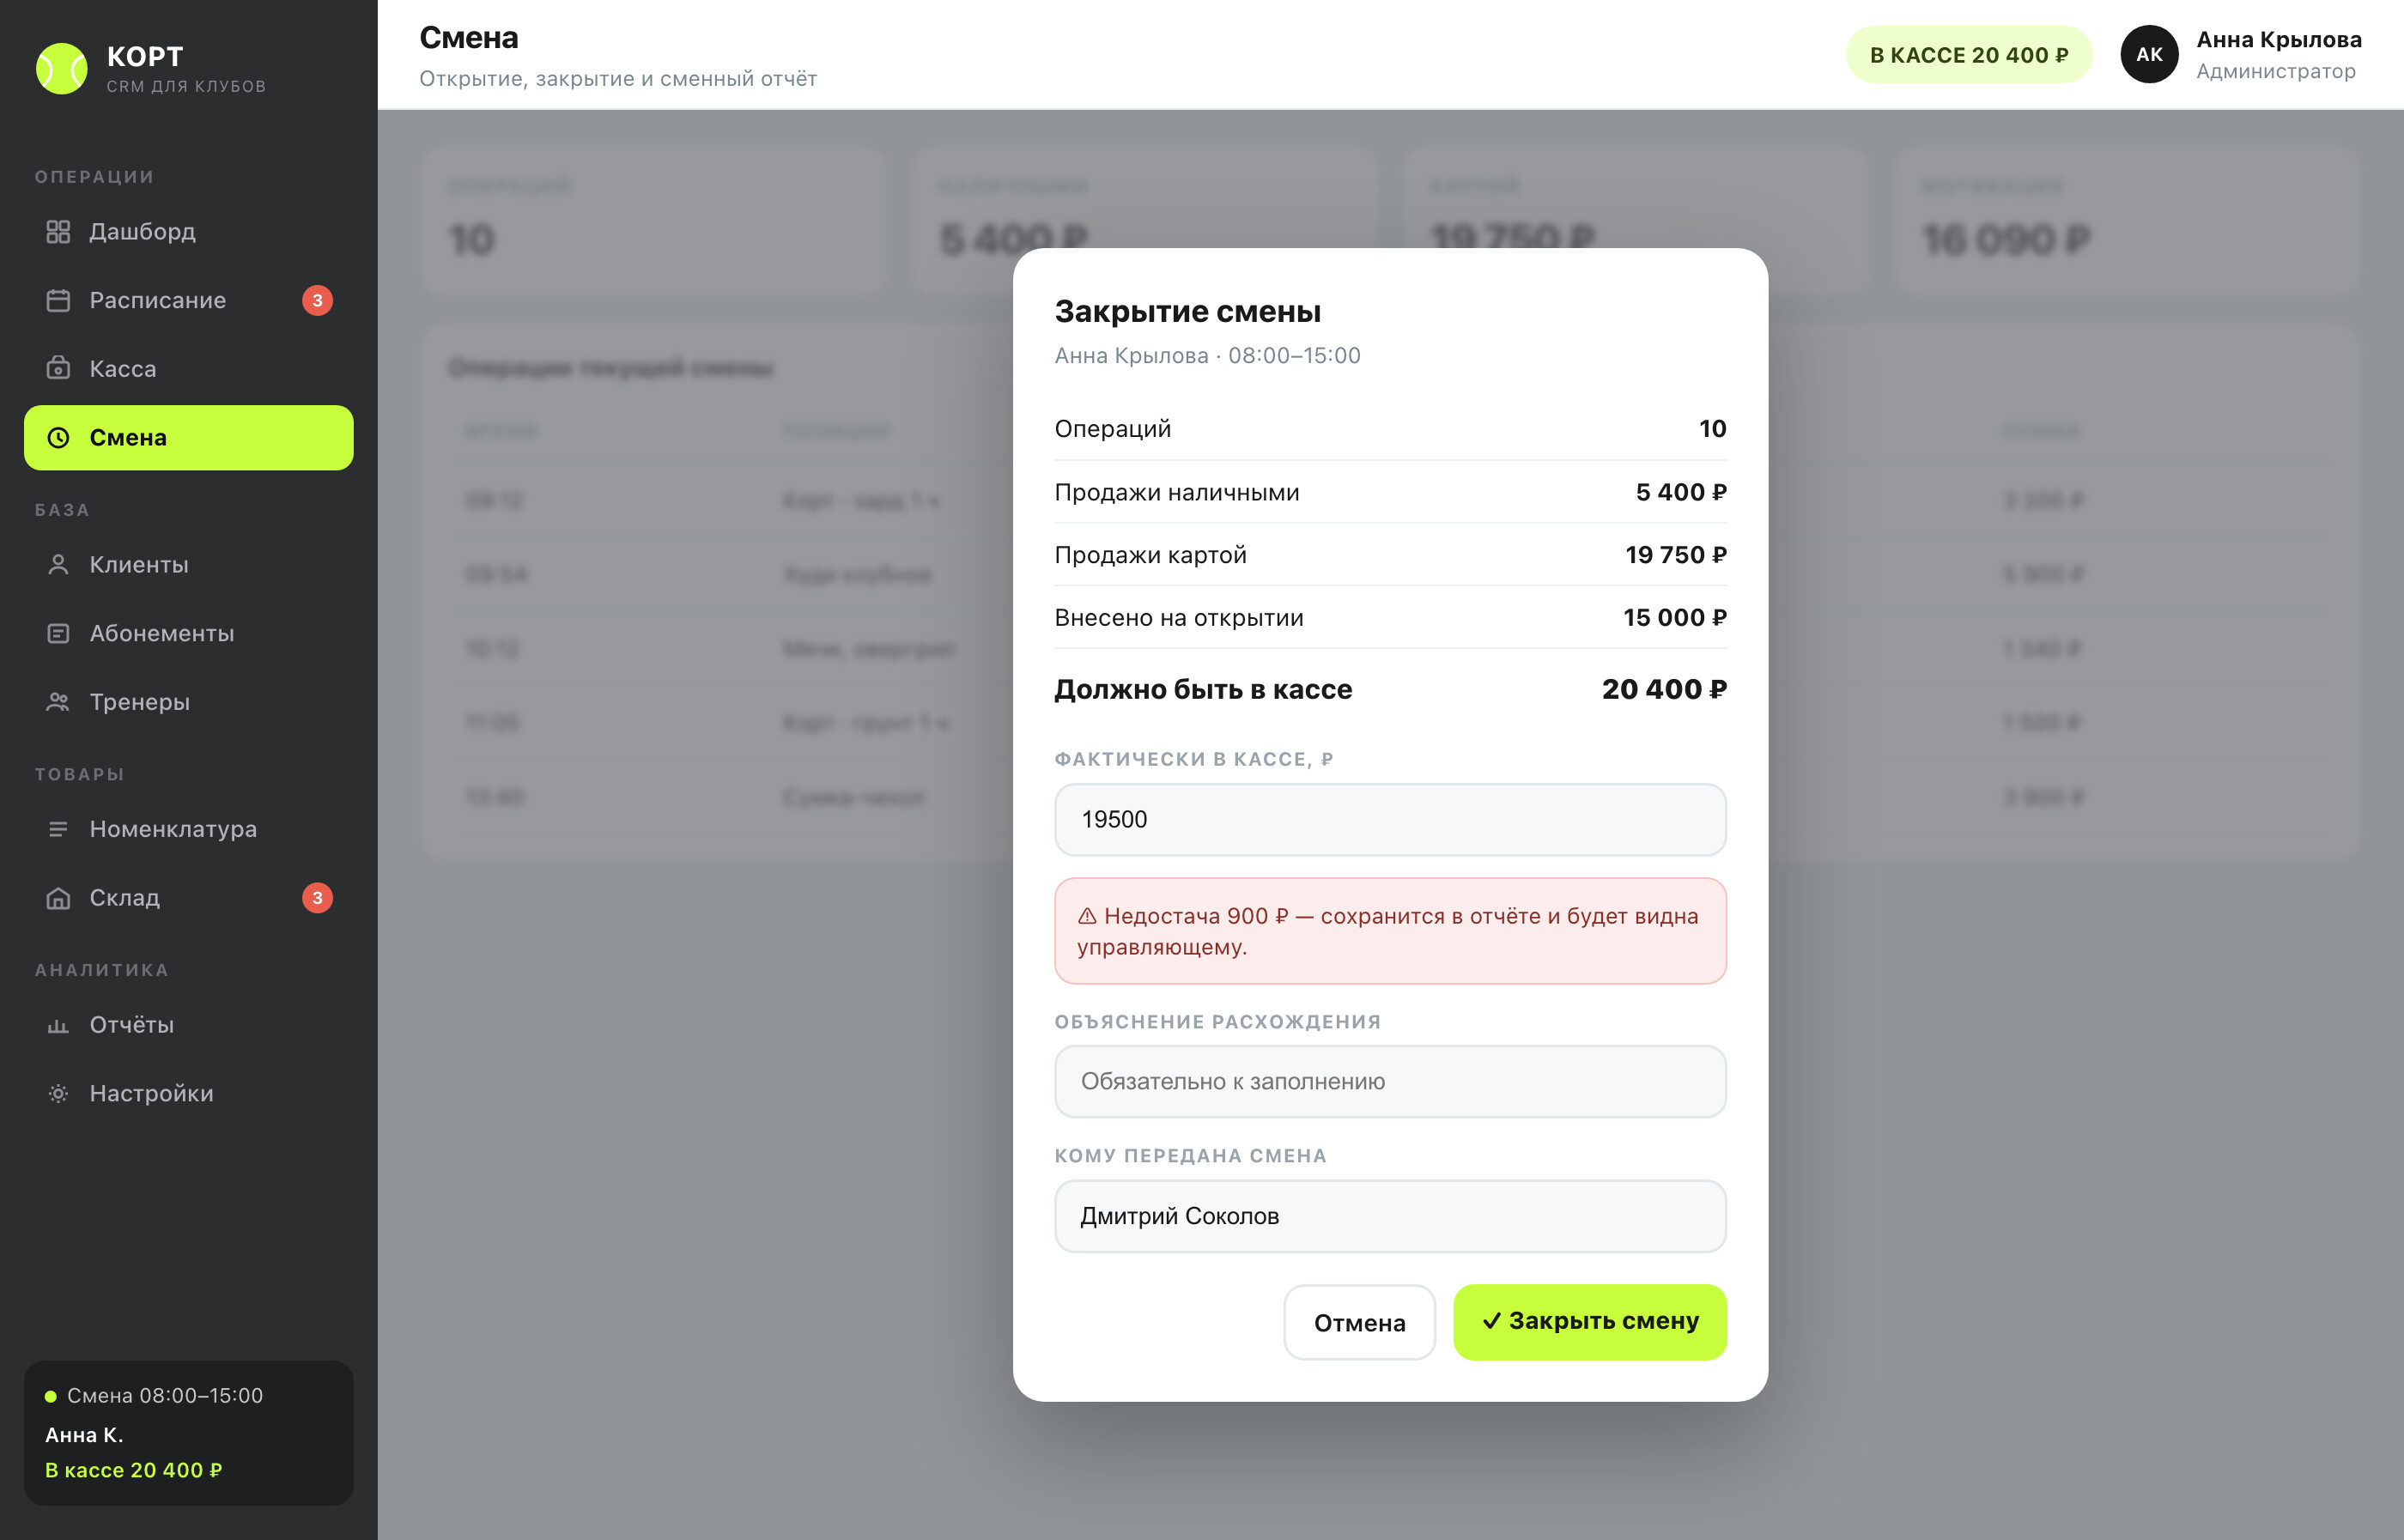Click the Dashboard grid icon
This screenshot has width=2404, height=1540.
(58, 232)
